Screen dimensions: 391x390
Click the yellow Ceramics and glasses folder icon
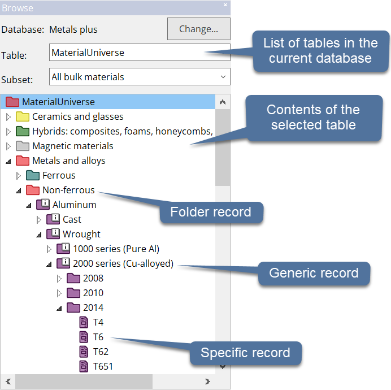point(23,116)
